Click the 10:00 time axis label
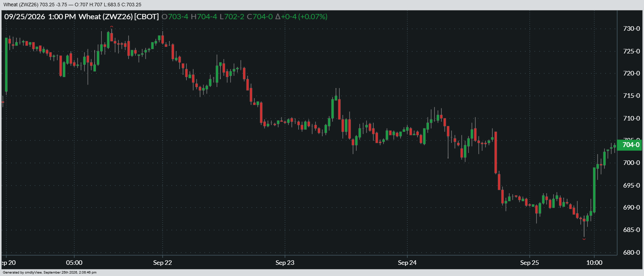The image size is (644, 276). tap(594, 263)
